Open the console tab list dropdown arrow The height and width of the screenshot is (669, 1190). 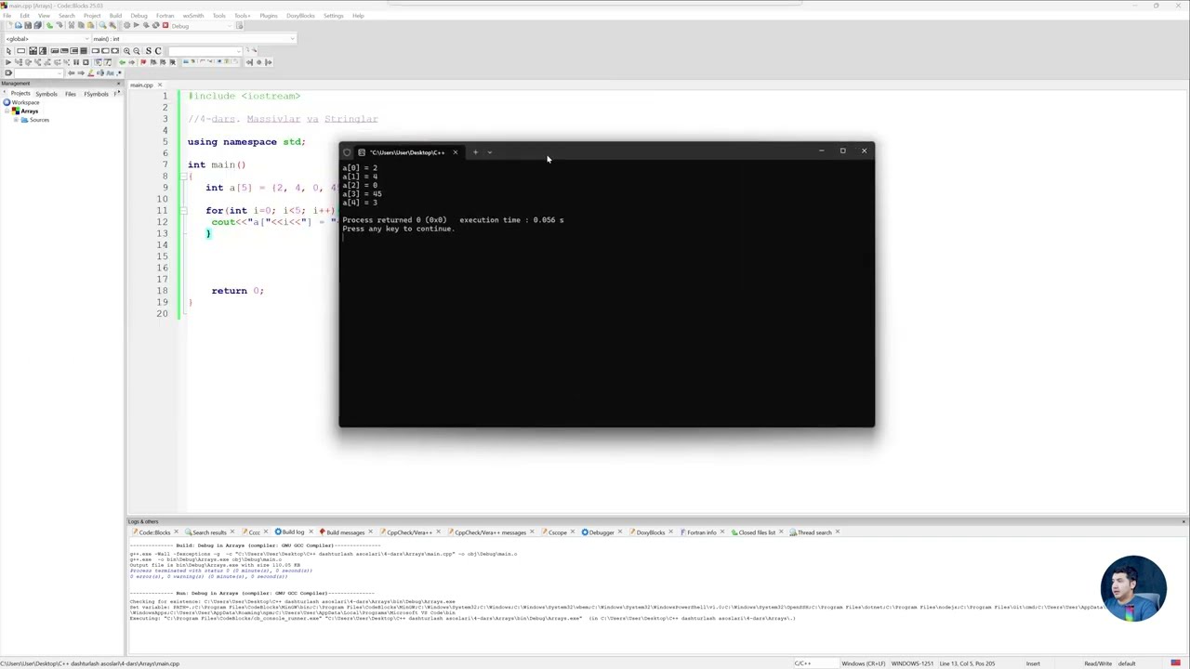click(x=490, y=152)
